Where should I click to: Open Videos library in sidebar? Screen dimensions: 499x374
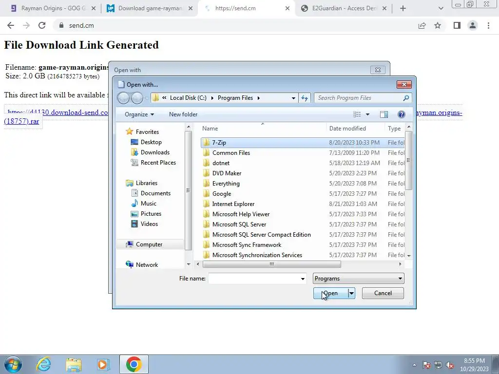point(144,224)
